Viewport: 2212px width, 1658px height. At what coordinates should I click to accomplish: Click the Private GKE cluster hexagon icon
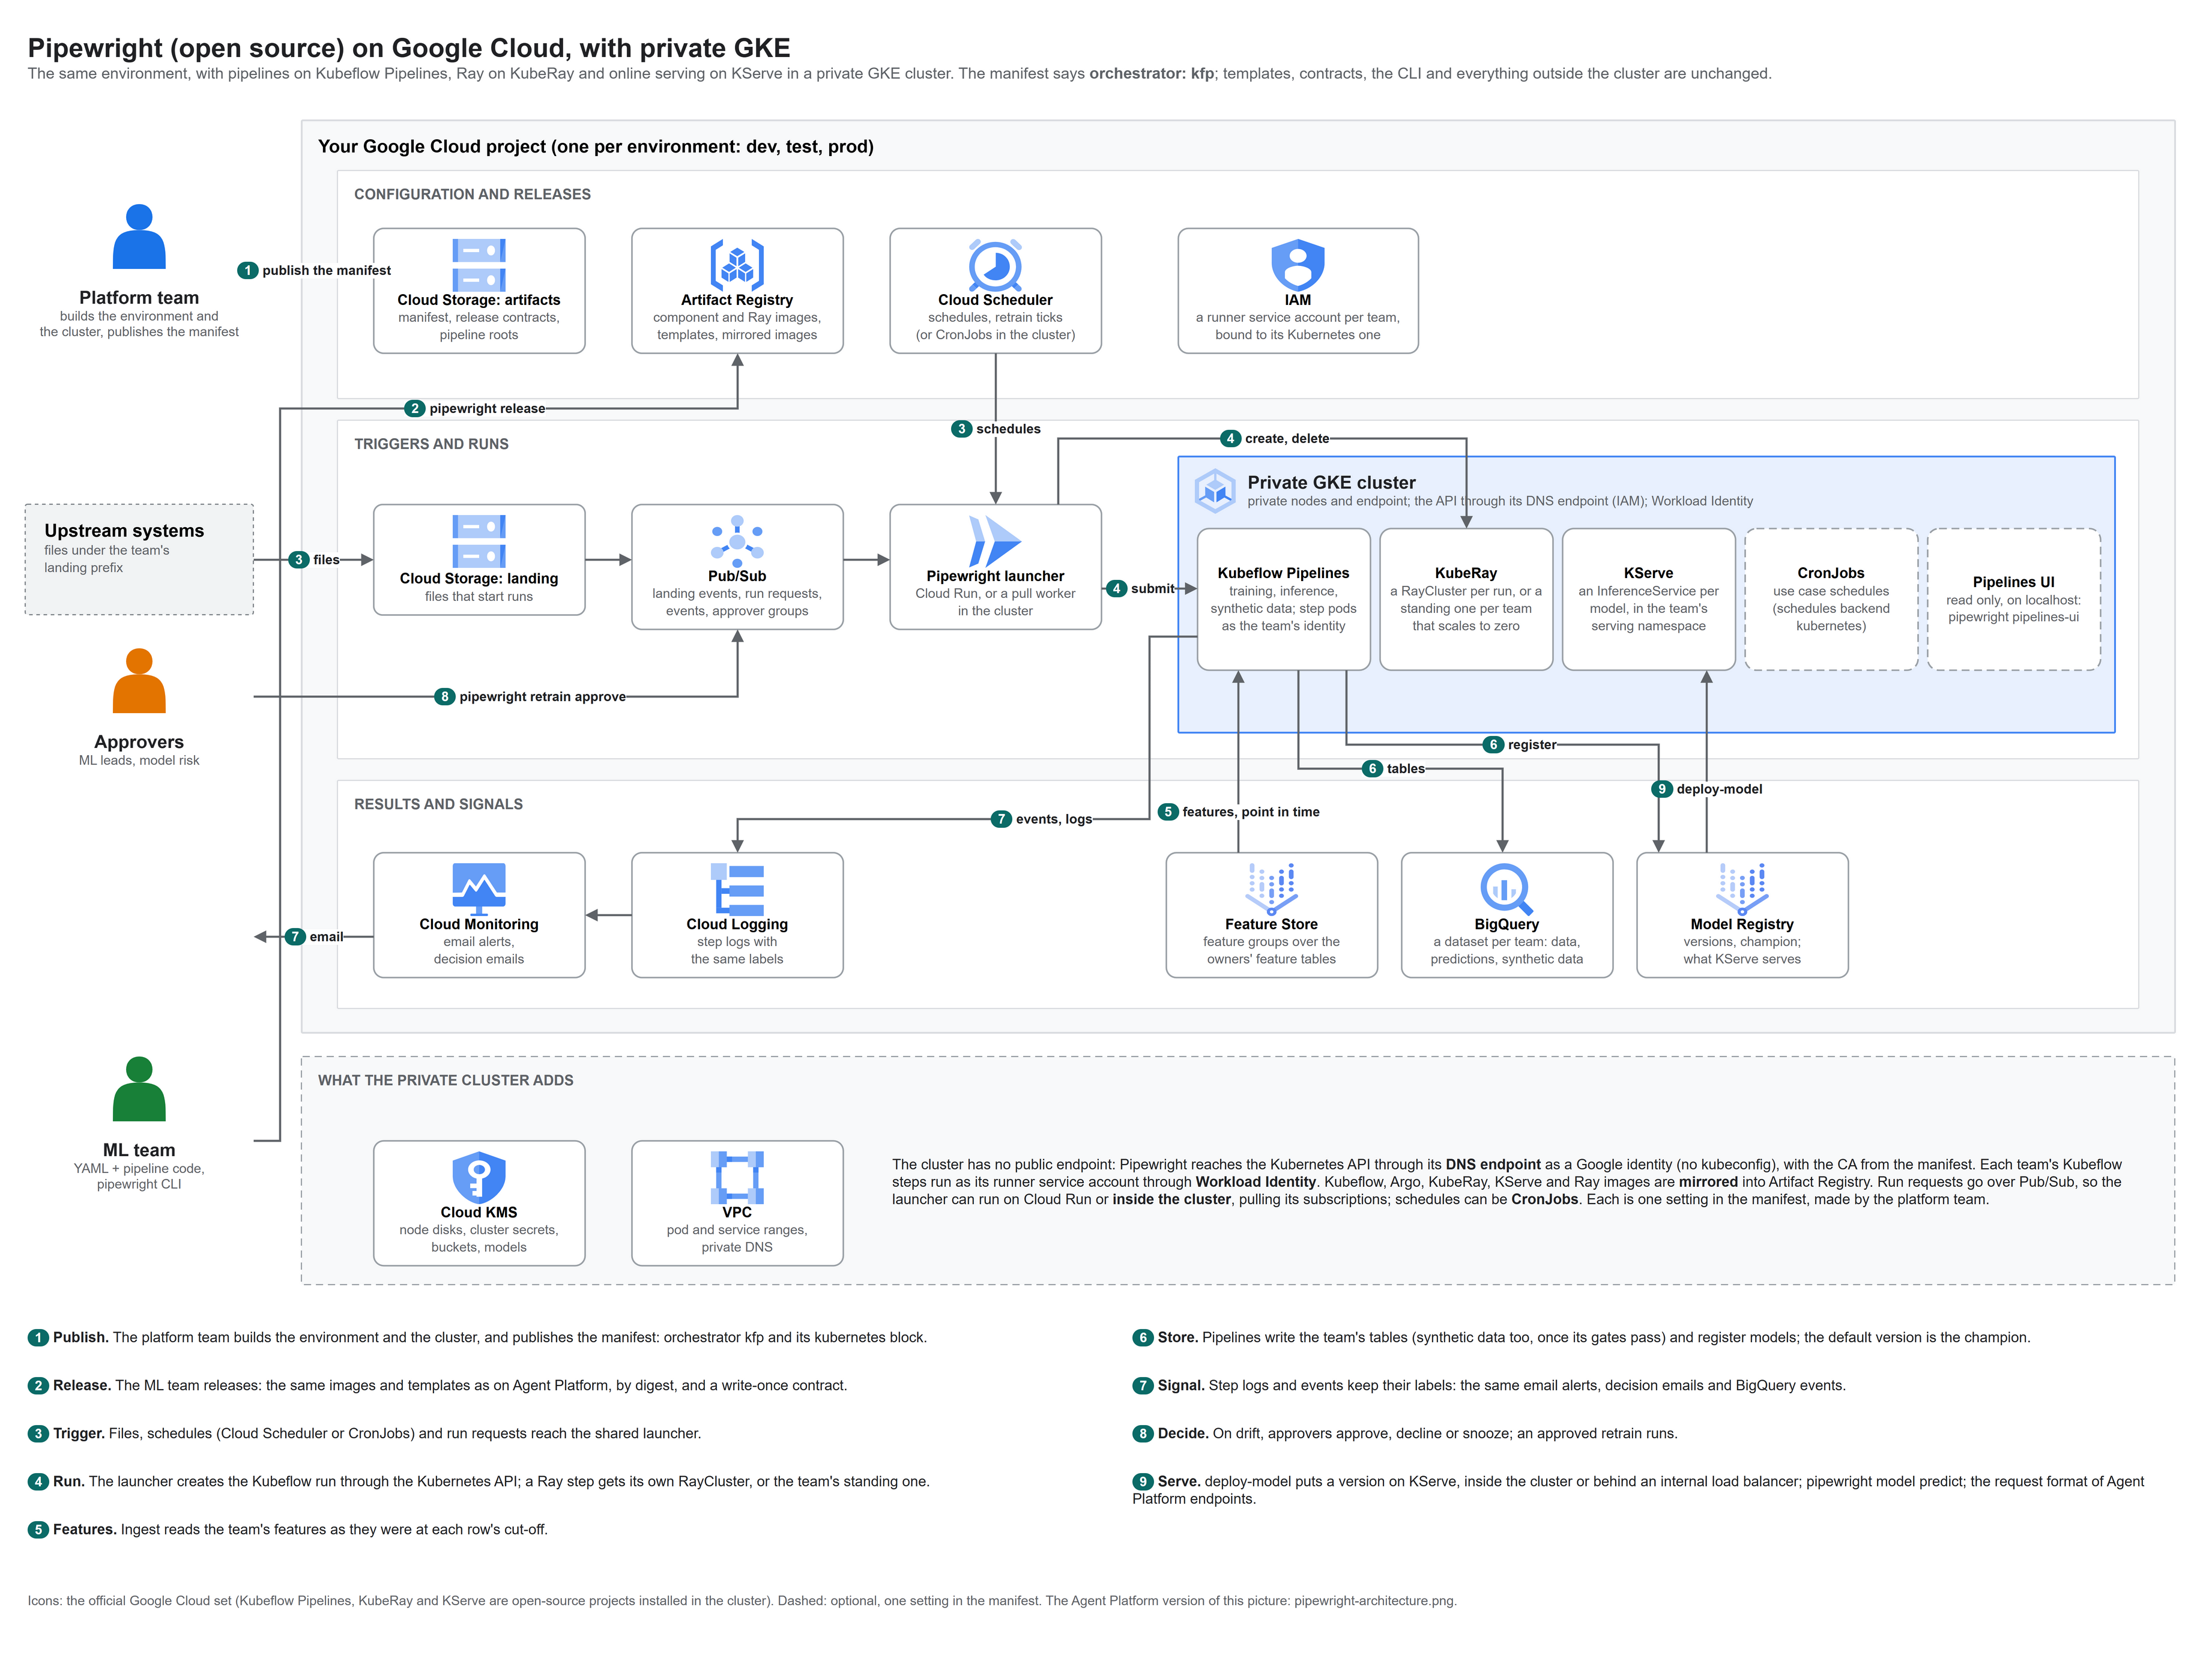(x=1215, y=490)
